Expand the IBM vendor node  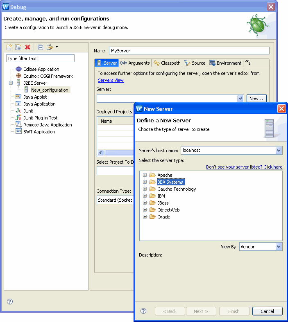coord(145,196)
